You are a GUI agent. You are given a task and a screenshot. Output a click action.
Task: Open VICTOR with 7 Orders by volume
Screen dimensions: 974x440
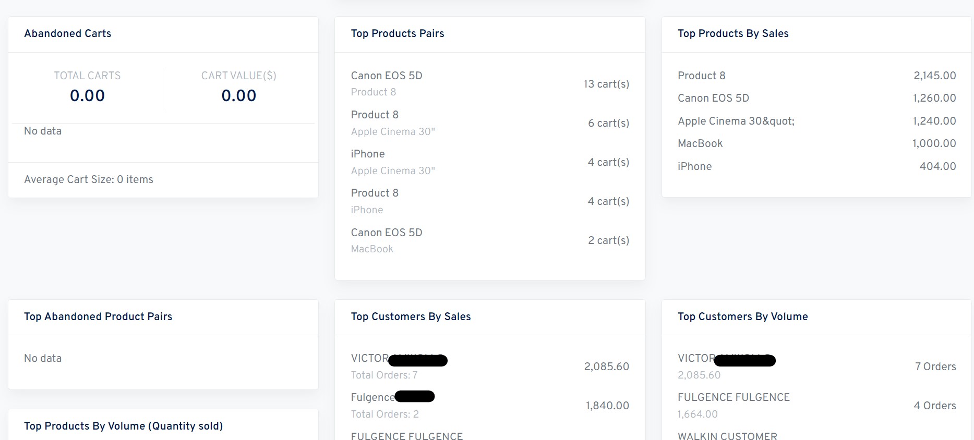coord(696,359)
